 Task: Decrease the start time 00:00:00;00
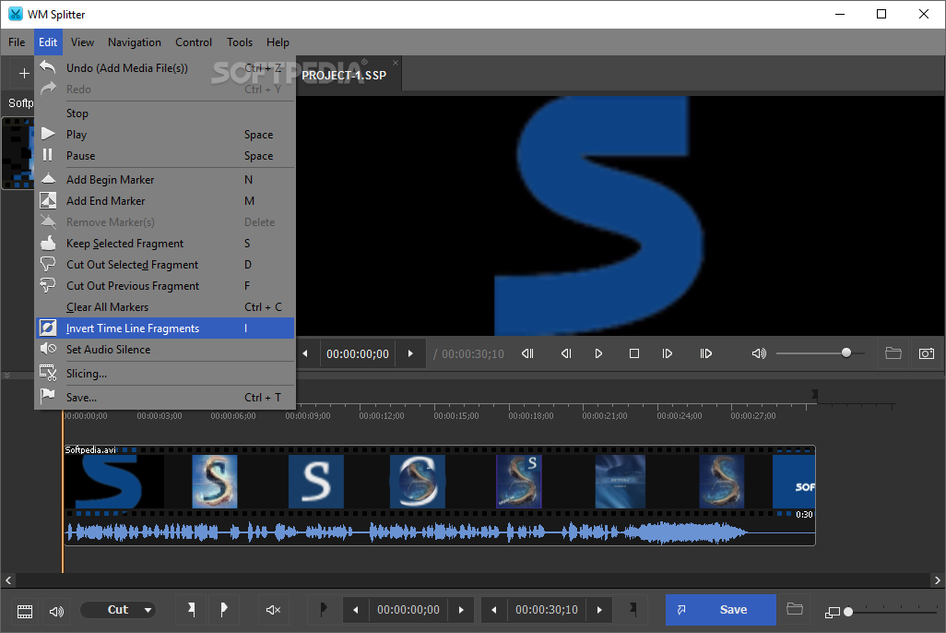[x=356, y=610]
